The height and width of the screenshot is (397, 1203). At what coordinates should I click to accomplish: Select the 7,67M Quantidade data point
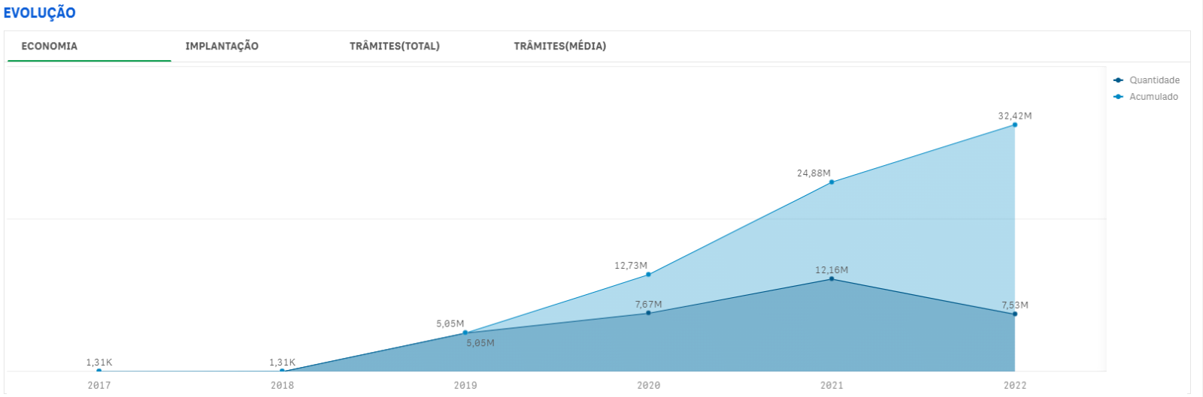click(x=648, y=313)
